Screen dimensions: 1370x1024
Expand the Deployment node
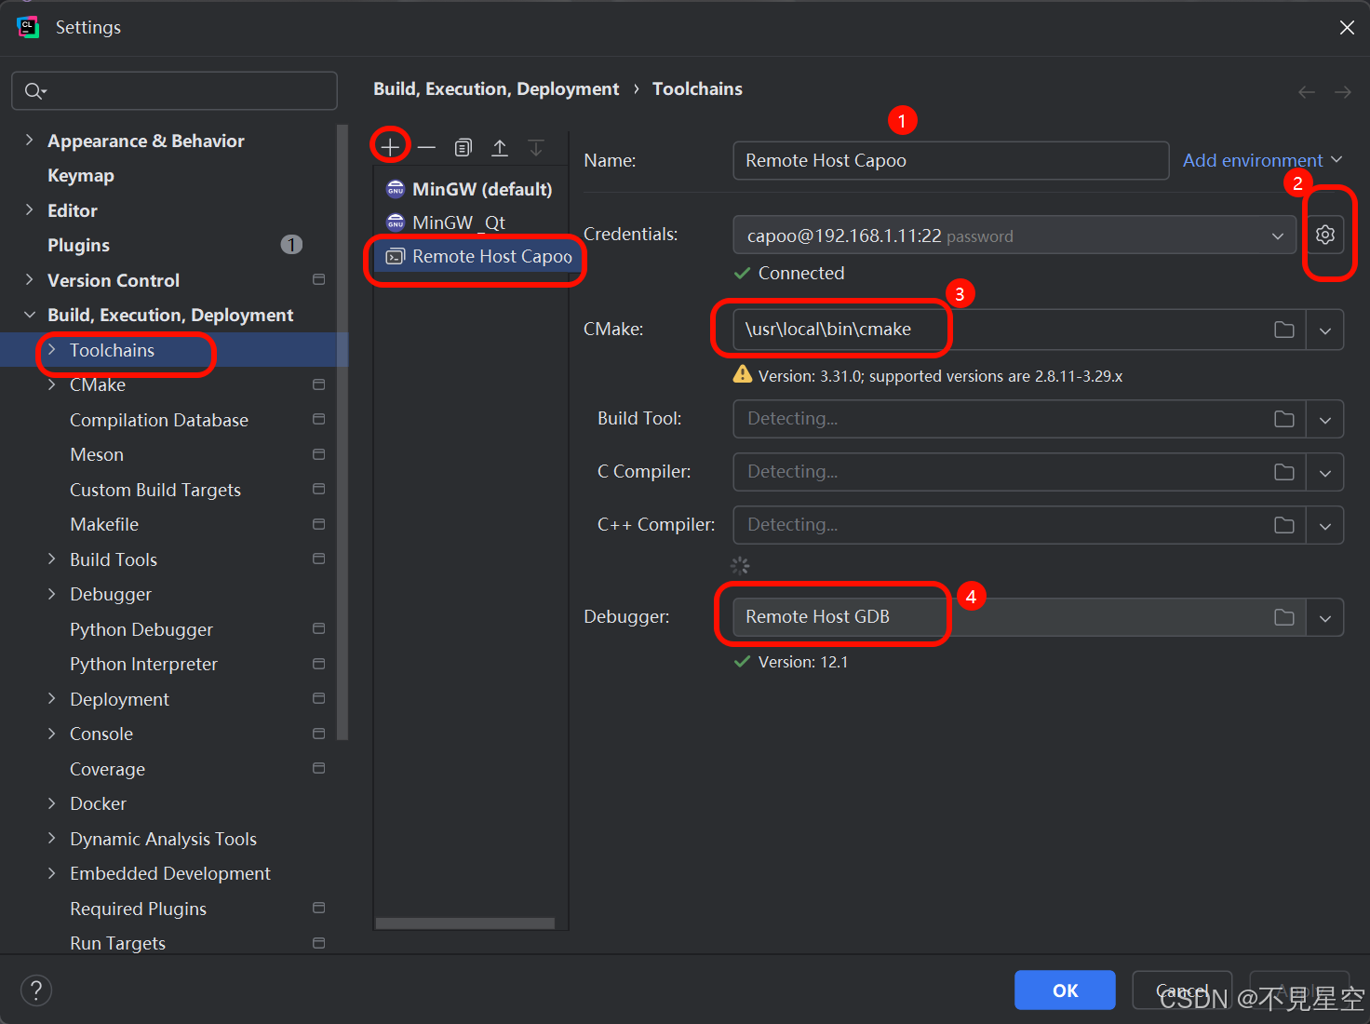click(x=51, y=698)
